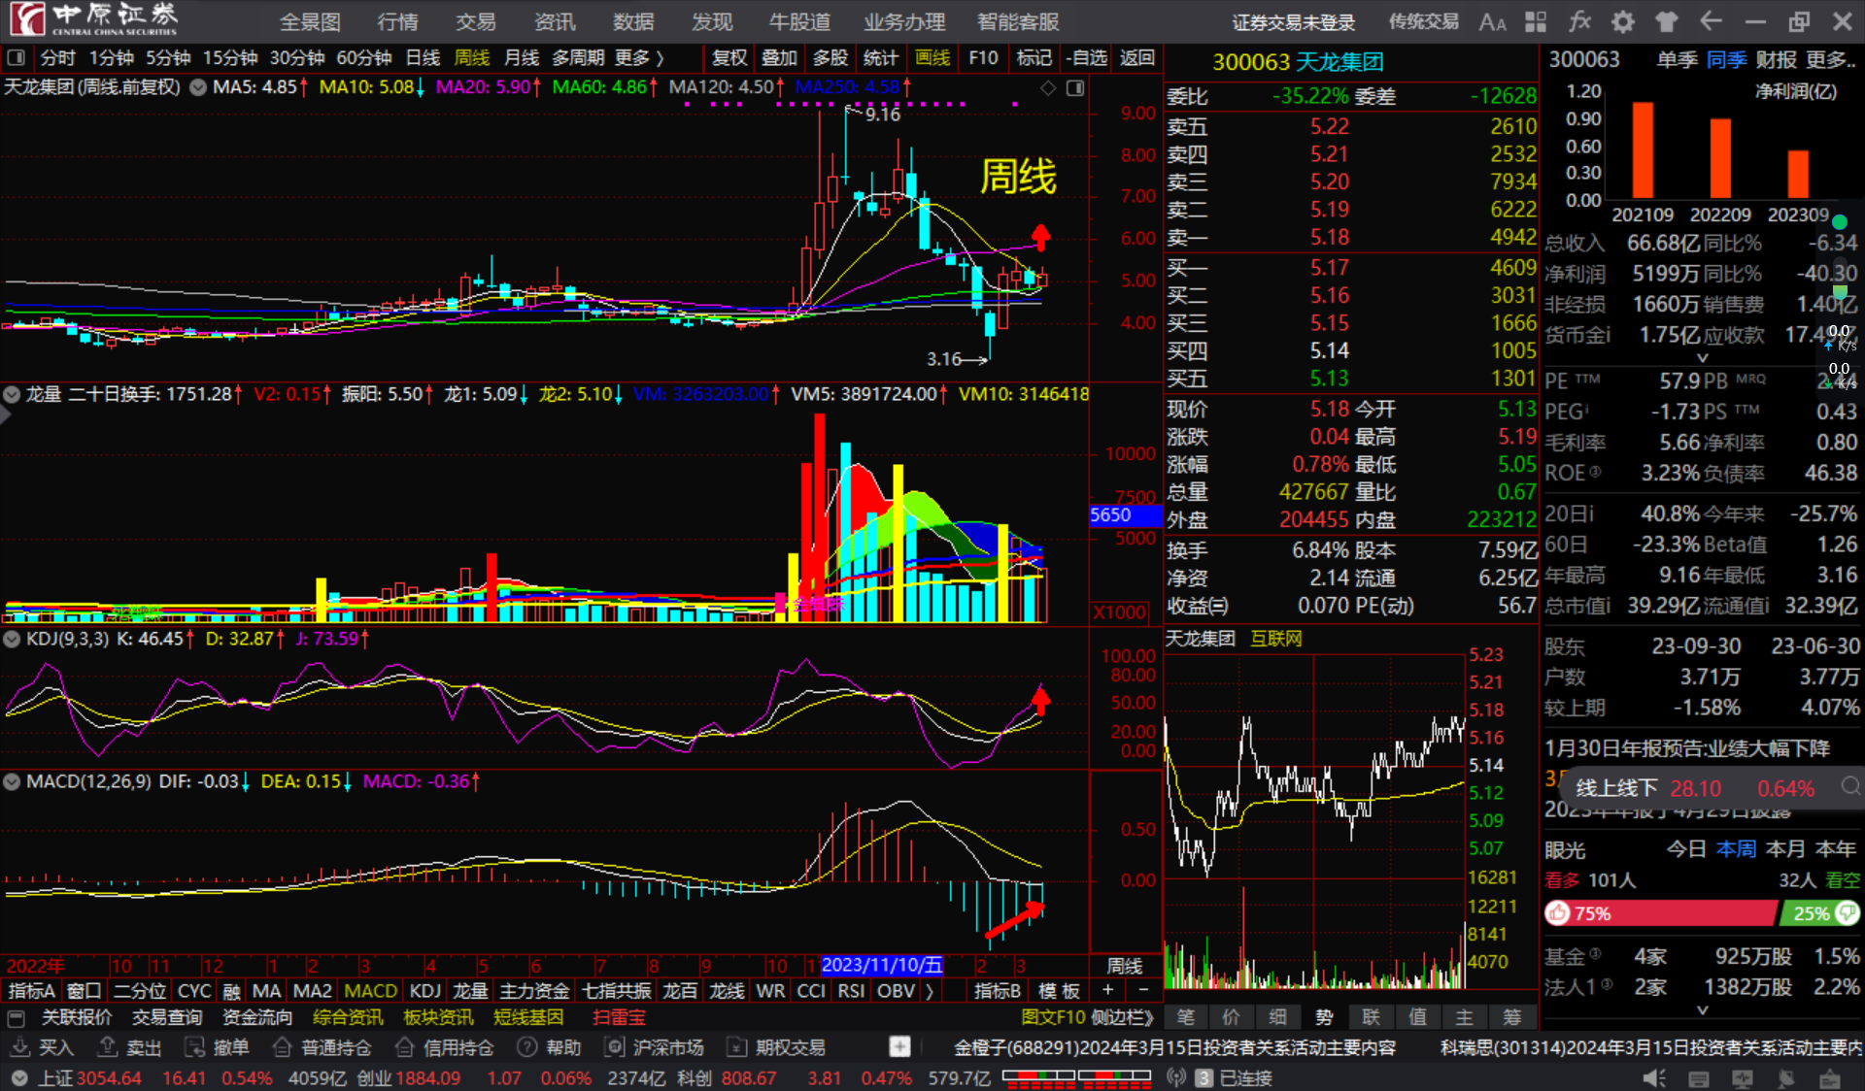Click the search magnifier beside 线上线下
This screenshot has width=1865, height=1091.
tap(1850, 787)
